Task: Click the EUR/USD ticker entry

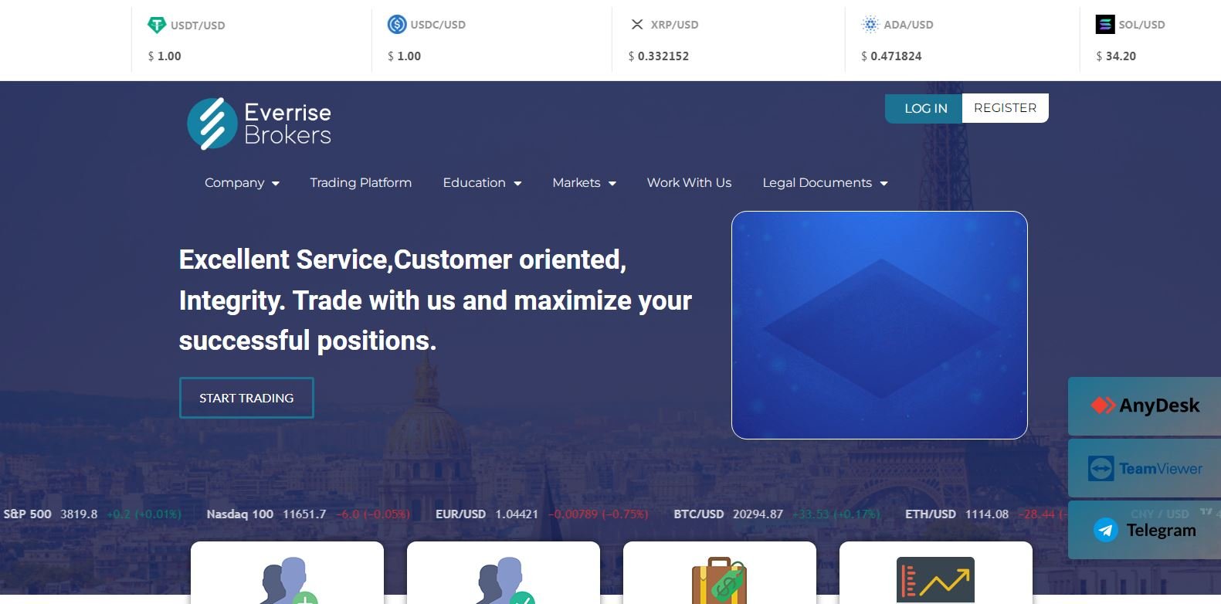Action: click(541, 514)
